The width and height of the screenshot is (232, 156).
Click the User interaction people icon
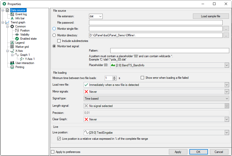click(12, 63)
